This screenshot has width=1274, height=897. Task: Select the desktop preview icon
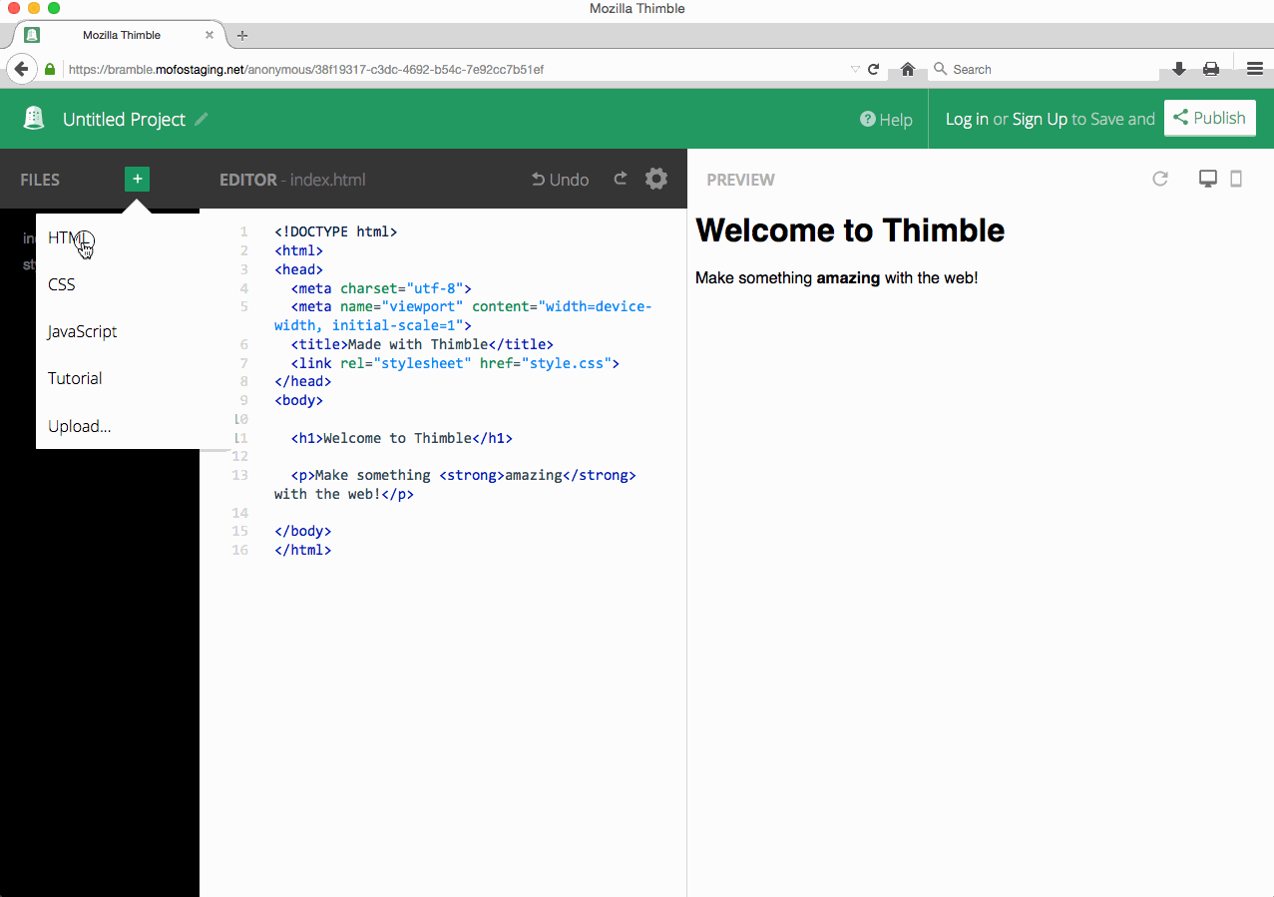(x=1207, y=178)
